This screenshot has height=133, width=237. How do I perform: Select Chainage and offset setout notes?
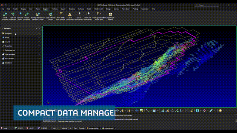click(x=99, y=16)
